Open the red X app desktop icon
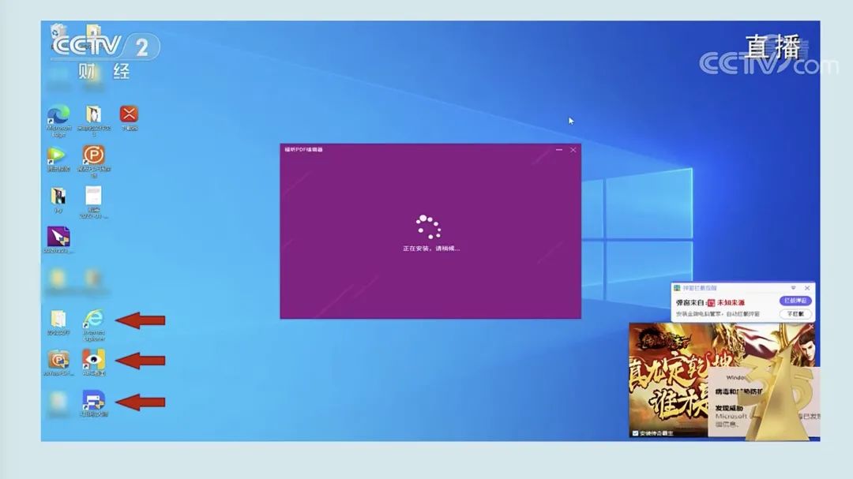 pos(129,115)
